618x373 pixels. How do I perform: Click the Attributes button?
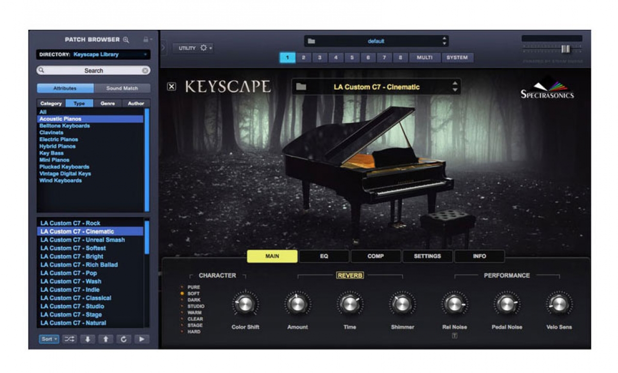click(x=65, y=88)
